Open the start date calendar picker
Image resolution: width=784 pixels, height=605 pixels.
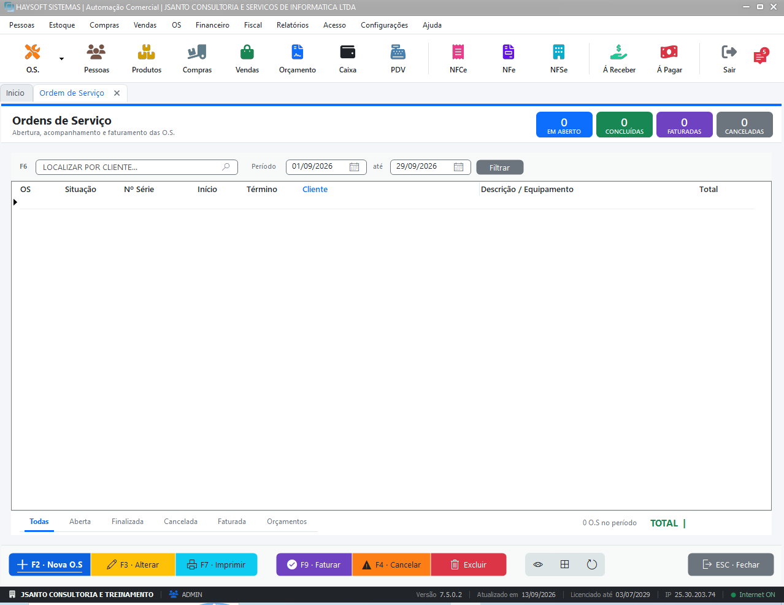354,167
